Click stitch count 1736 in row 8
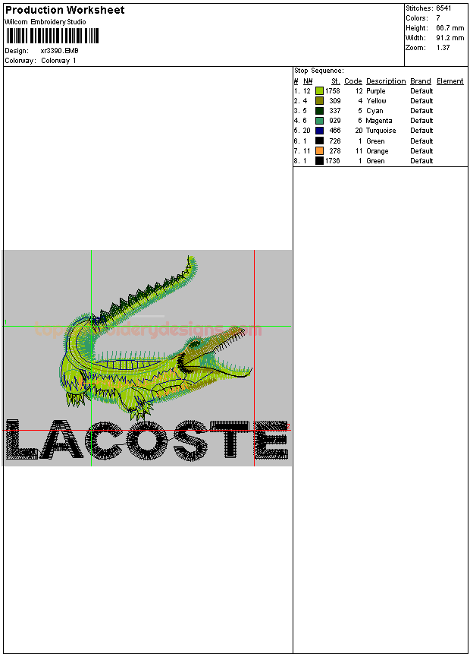This screenshot has height=654, width=470. [333, 161]
